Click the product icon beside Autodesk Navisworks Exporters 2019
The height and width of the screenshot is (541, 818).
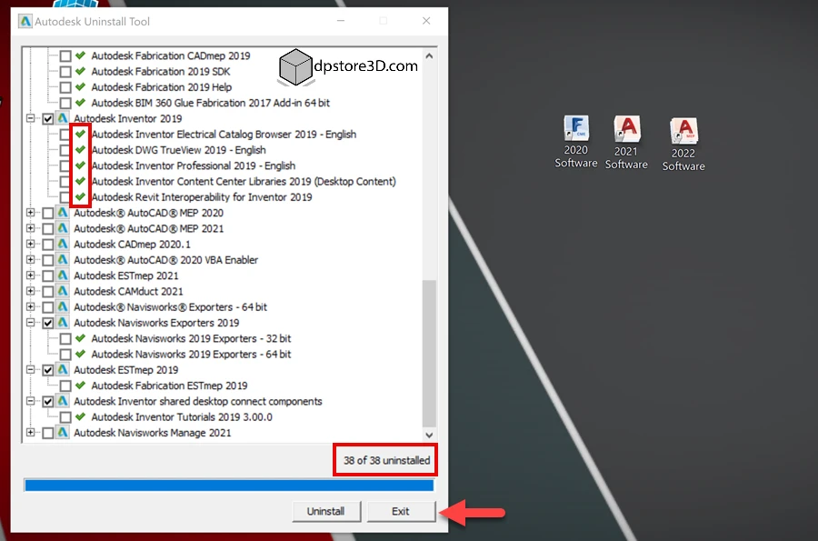(x=63, y=323)
